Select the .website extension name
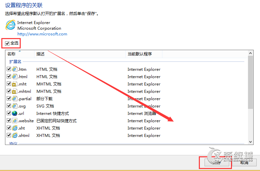 coord(26,121)
